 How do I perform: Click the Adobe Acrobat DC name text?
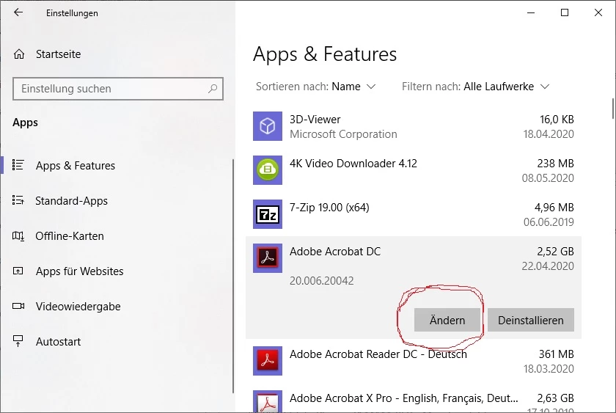pyautogui.click(x=335, y=252)
